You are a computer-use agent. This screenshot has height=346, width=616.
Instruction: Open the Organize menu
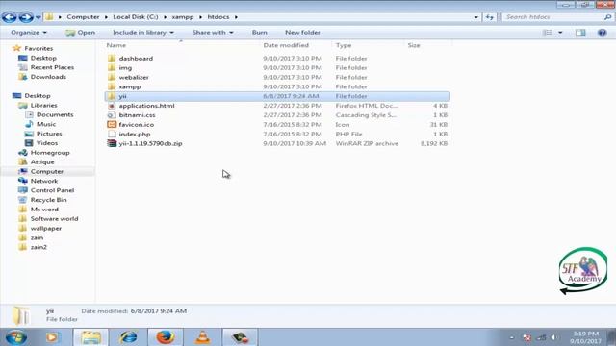(x=29, y=33)
